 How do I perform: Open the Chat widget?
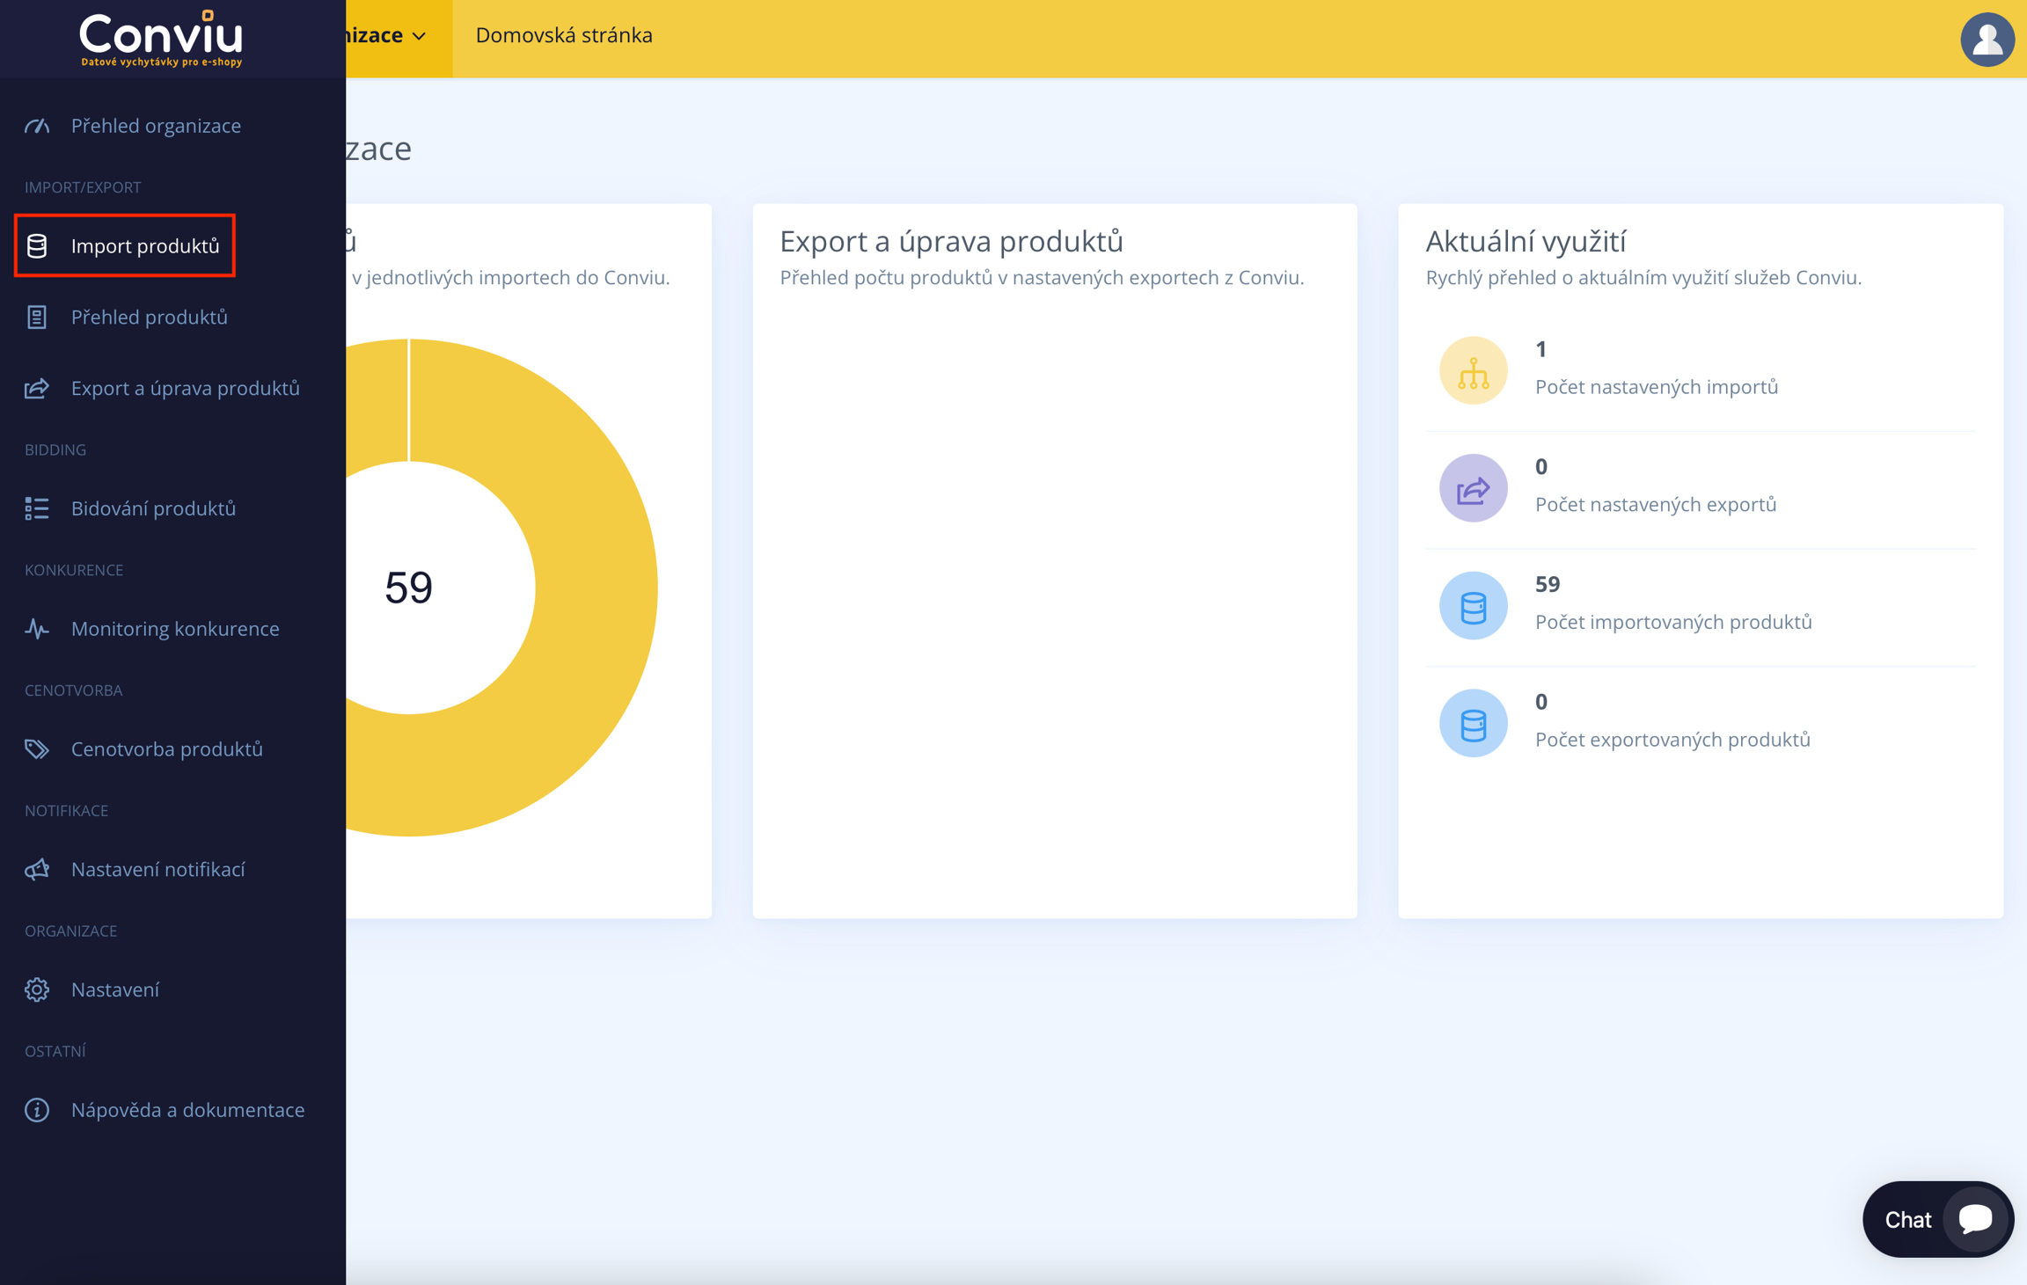tap(1936, 1219)
